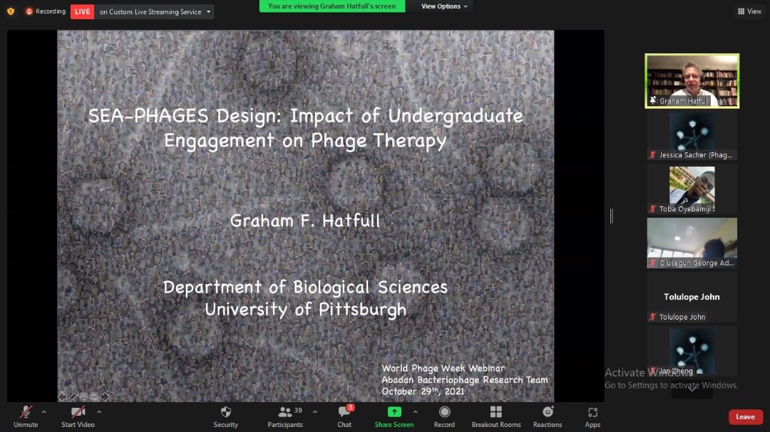Select Tolulope John's participant tile
This screenshot has height=432, width=770.
(692, 297)
